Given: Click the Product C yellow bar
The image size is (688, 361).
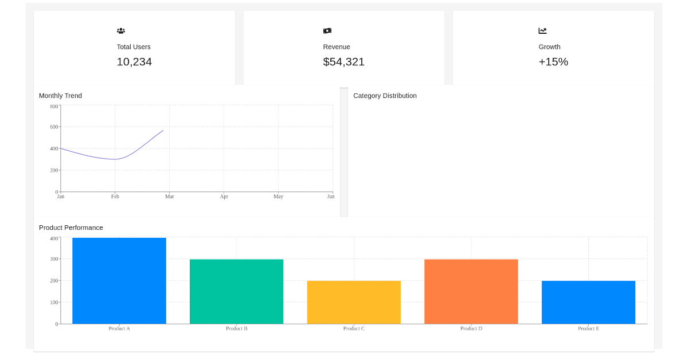Looking at the screenshot, I should (x=354, y=302).
